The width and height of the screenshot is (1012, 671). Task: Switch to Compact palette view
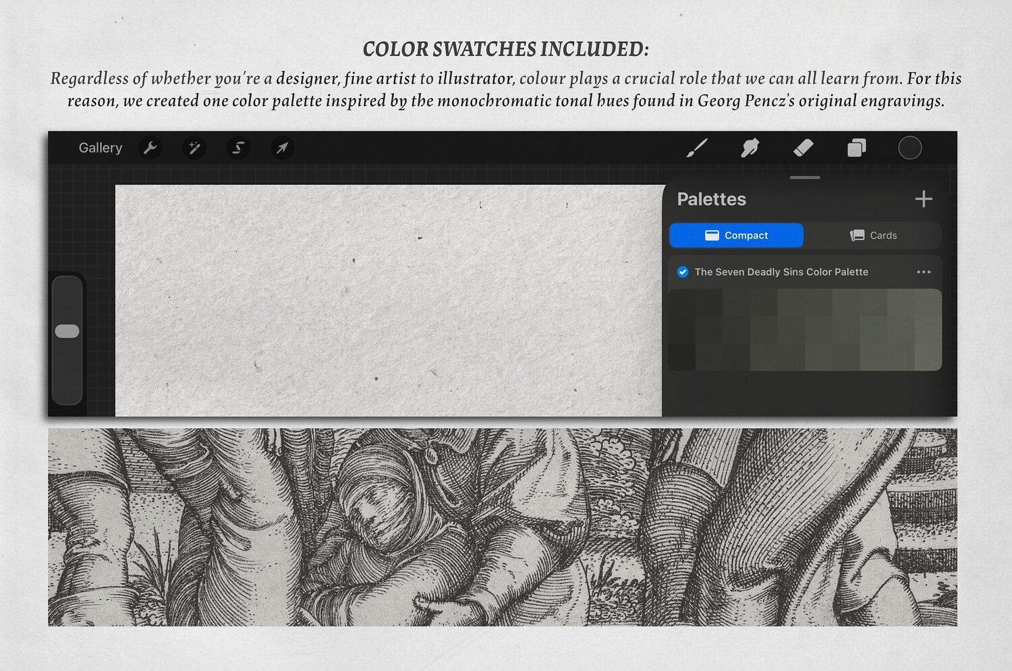coord(736,235)
